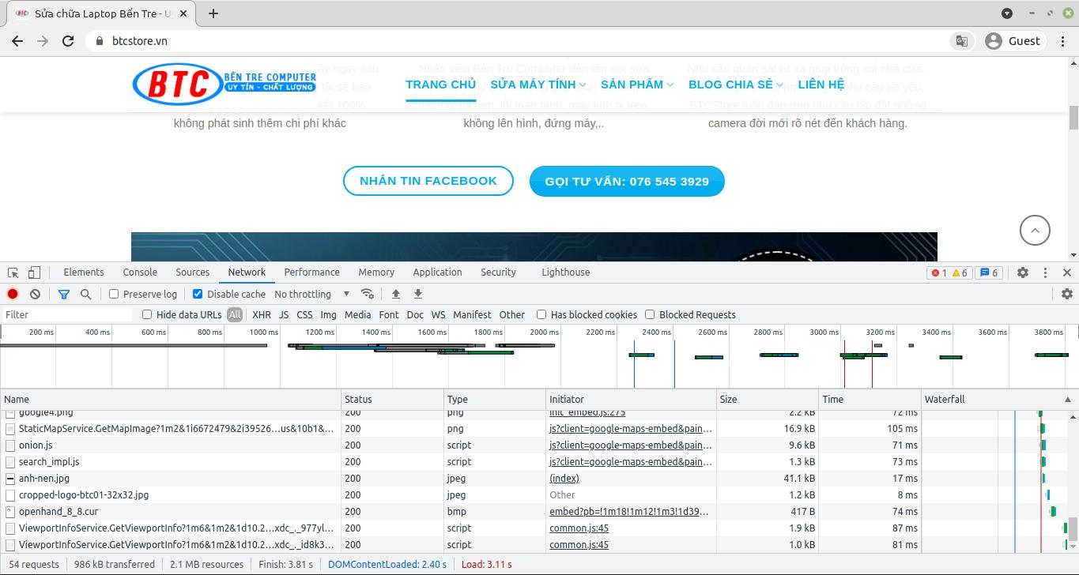Open the common.js:45 initiator link for ViewportInfoService …977yl…
Screen dimensions: 1079x575
(579, 528)
